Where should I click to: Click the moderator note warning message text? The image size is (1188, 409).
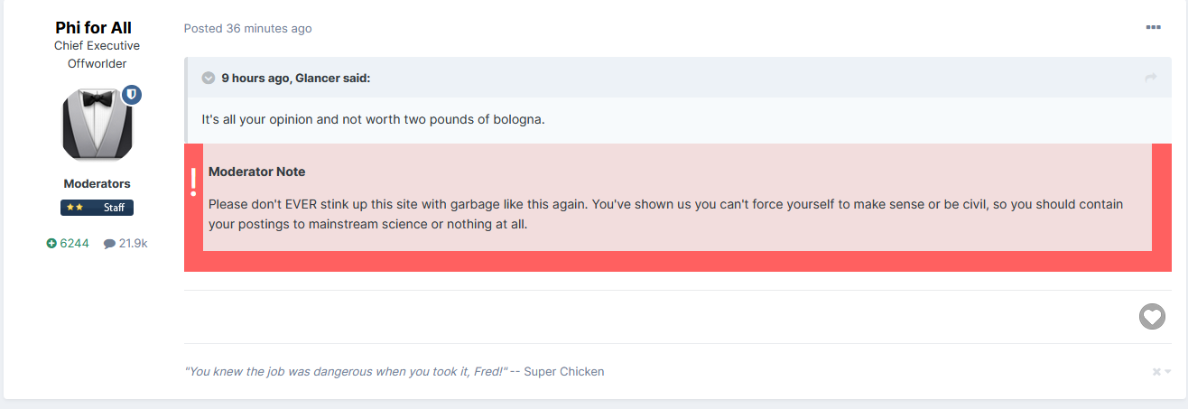(x=665, y=214)
